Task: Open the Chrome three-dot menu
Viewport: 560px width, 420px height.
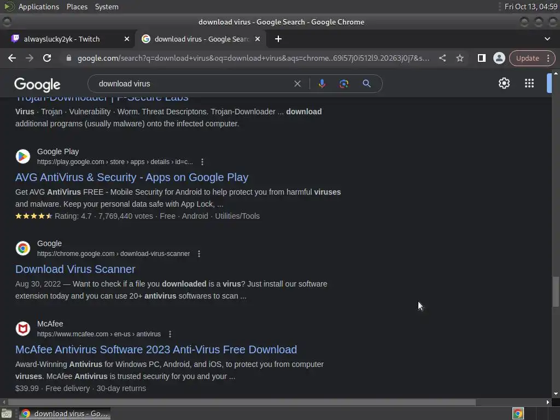Action: pyautogui.click(x=548, y=58)
